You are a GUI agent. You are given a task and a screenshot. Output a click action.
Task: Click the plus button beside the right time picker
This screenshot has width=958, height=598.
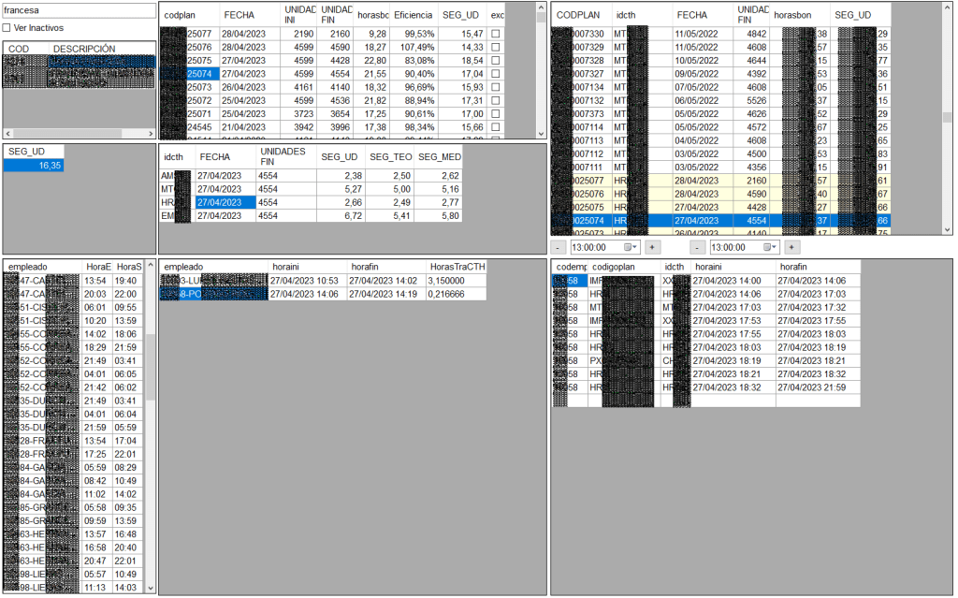tap(792, 247)
